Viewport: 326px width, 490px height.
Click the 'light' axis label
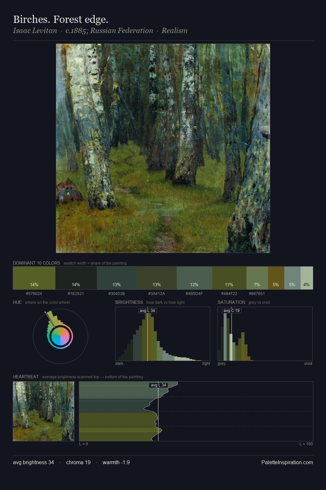206,364
